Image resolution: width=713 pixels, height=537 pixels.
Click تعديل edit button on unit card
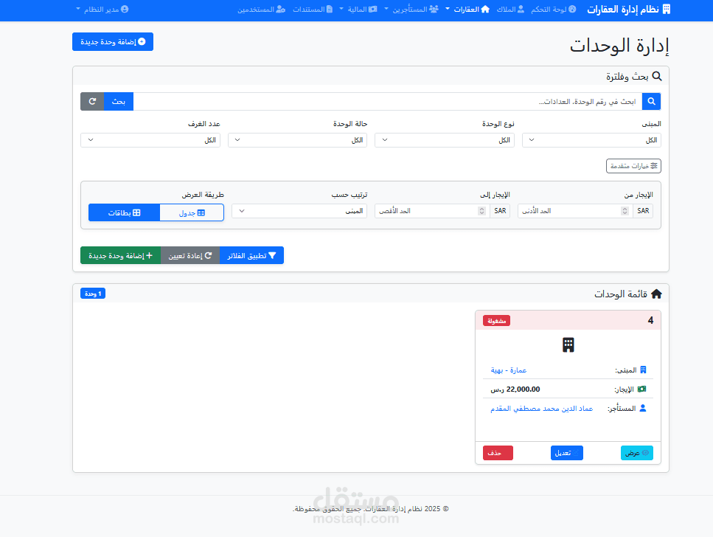[x=566, y=453]
